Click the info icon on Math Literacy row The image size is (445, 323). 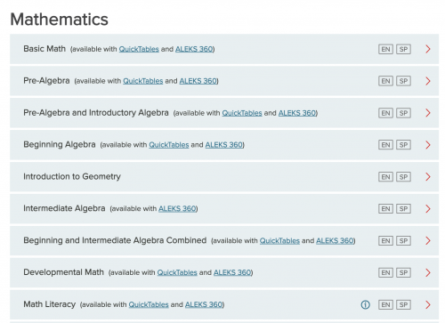pos(365,304)
